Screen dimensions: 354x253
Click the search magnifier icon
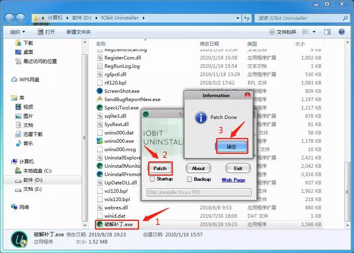click(x=345, y=18)
